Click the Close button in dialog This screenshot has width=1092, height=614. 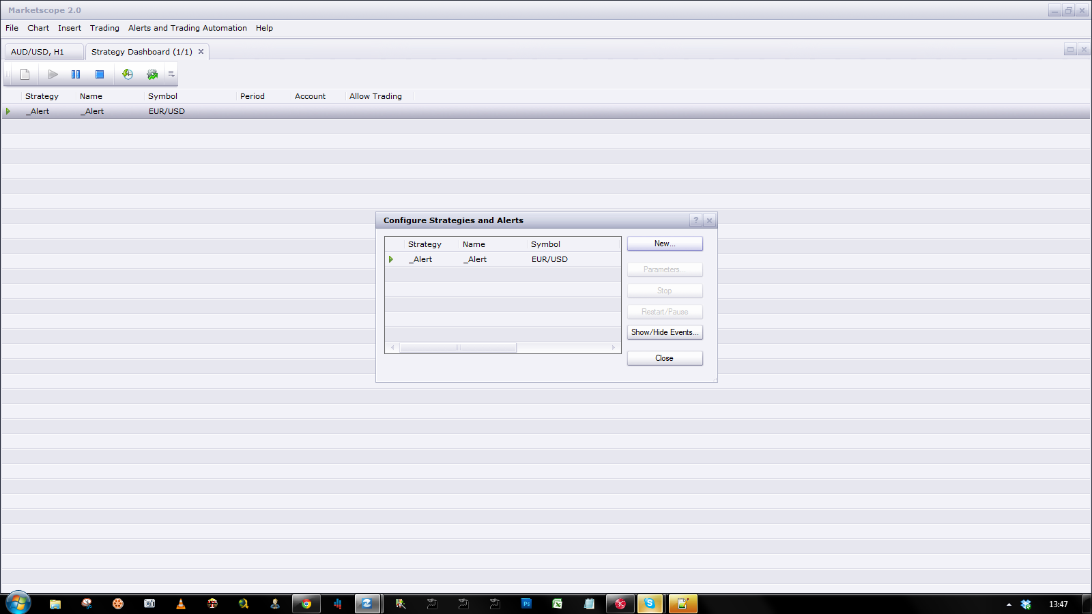665,358
